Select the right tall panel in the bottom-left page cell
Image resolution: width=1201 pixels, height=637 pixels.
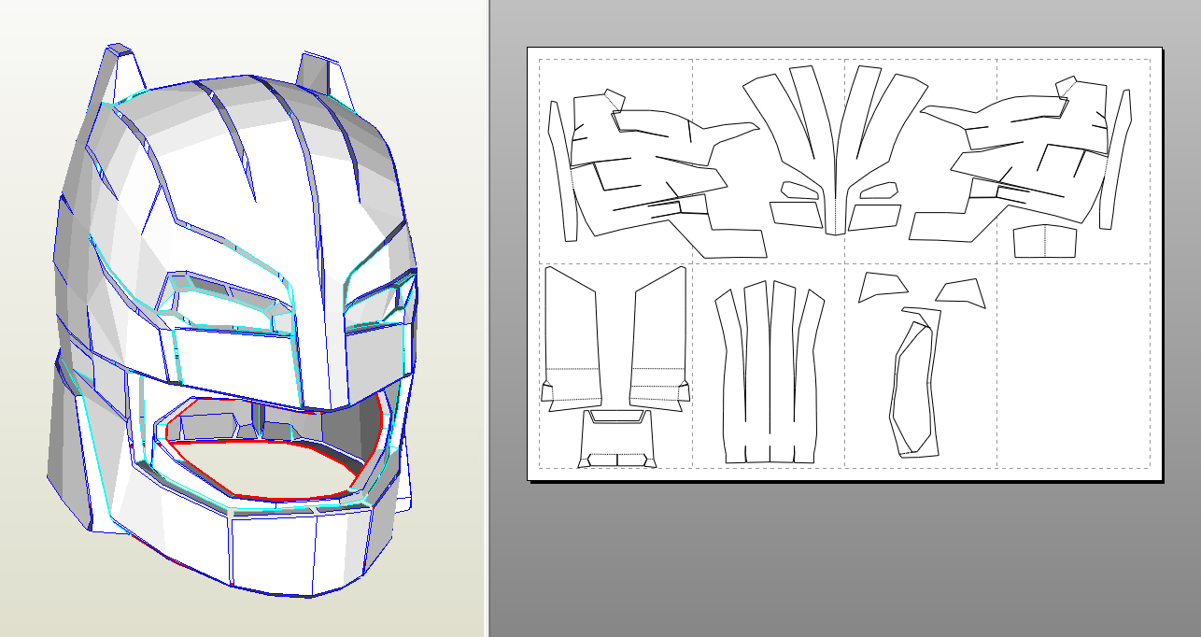661,337
